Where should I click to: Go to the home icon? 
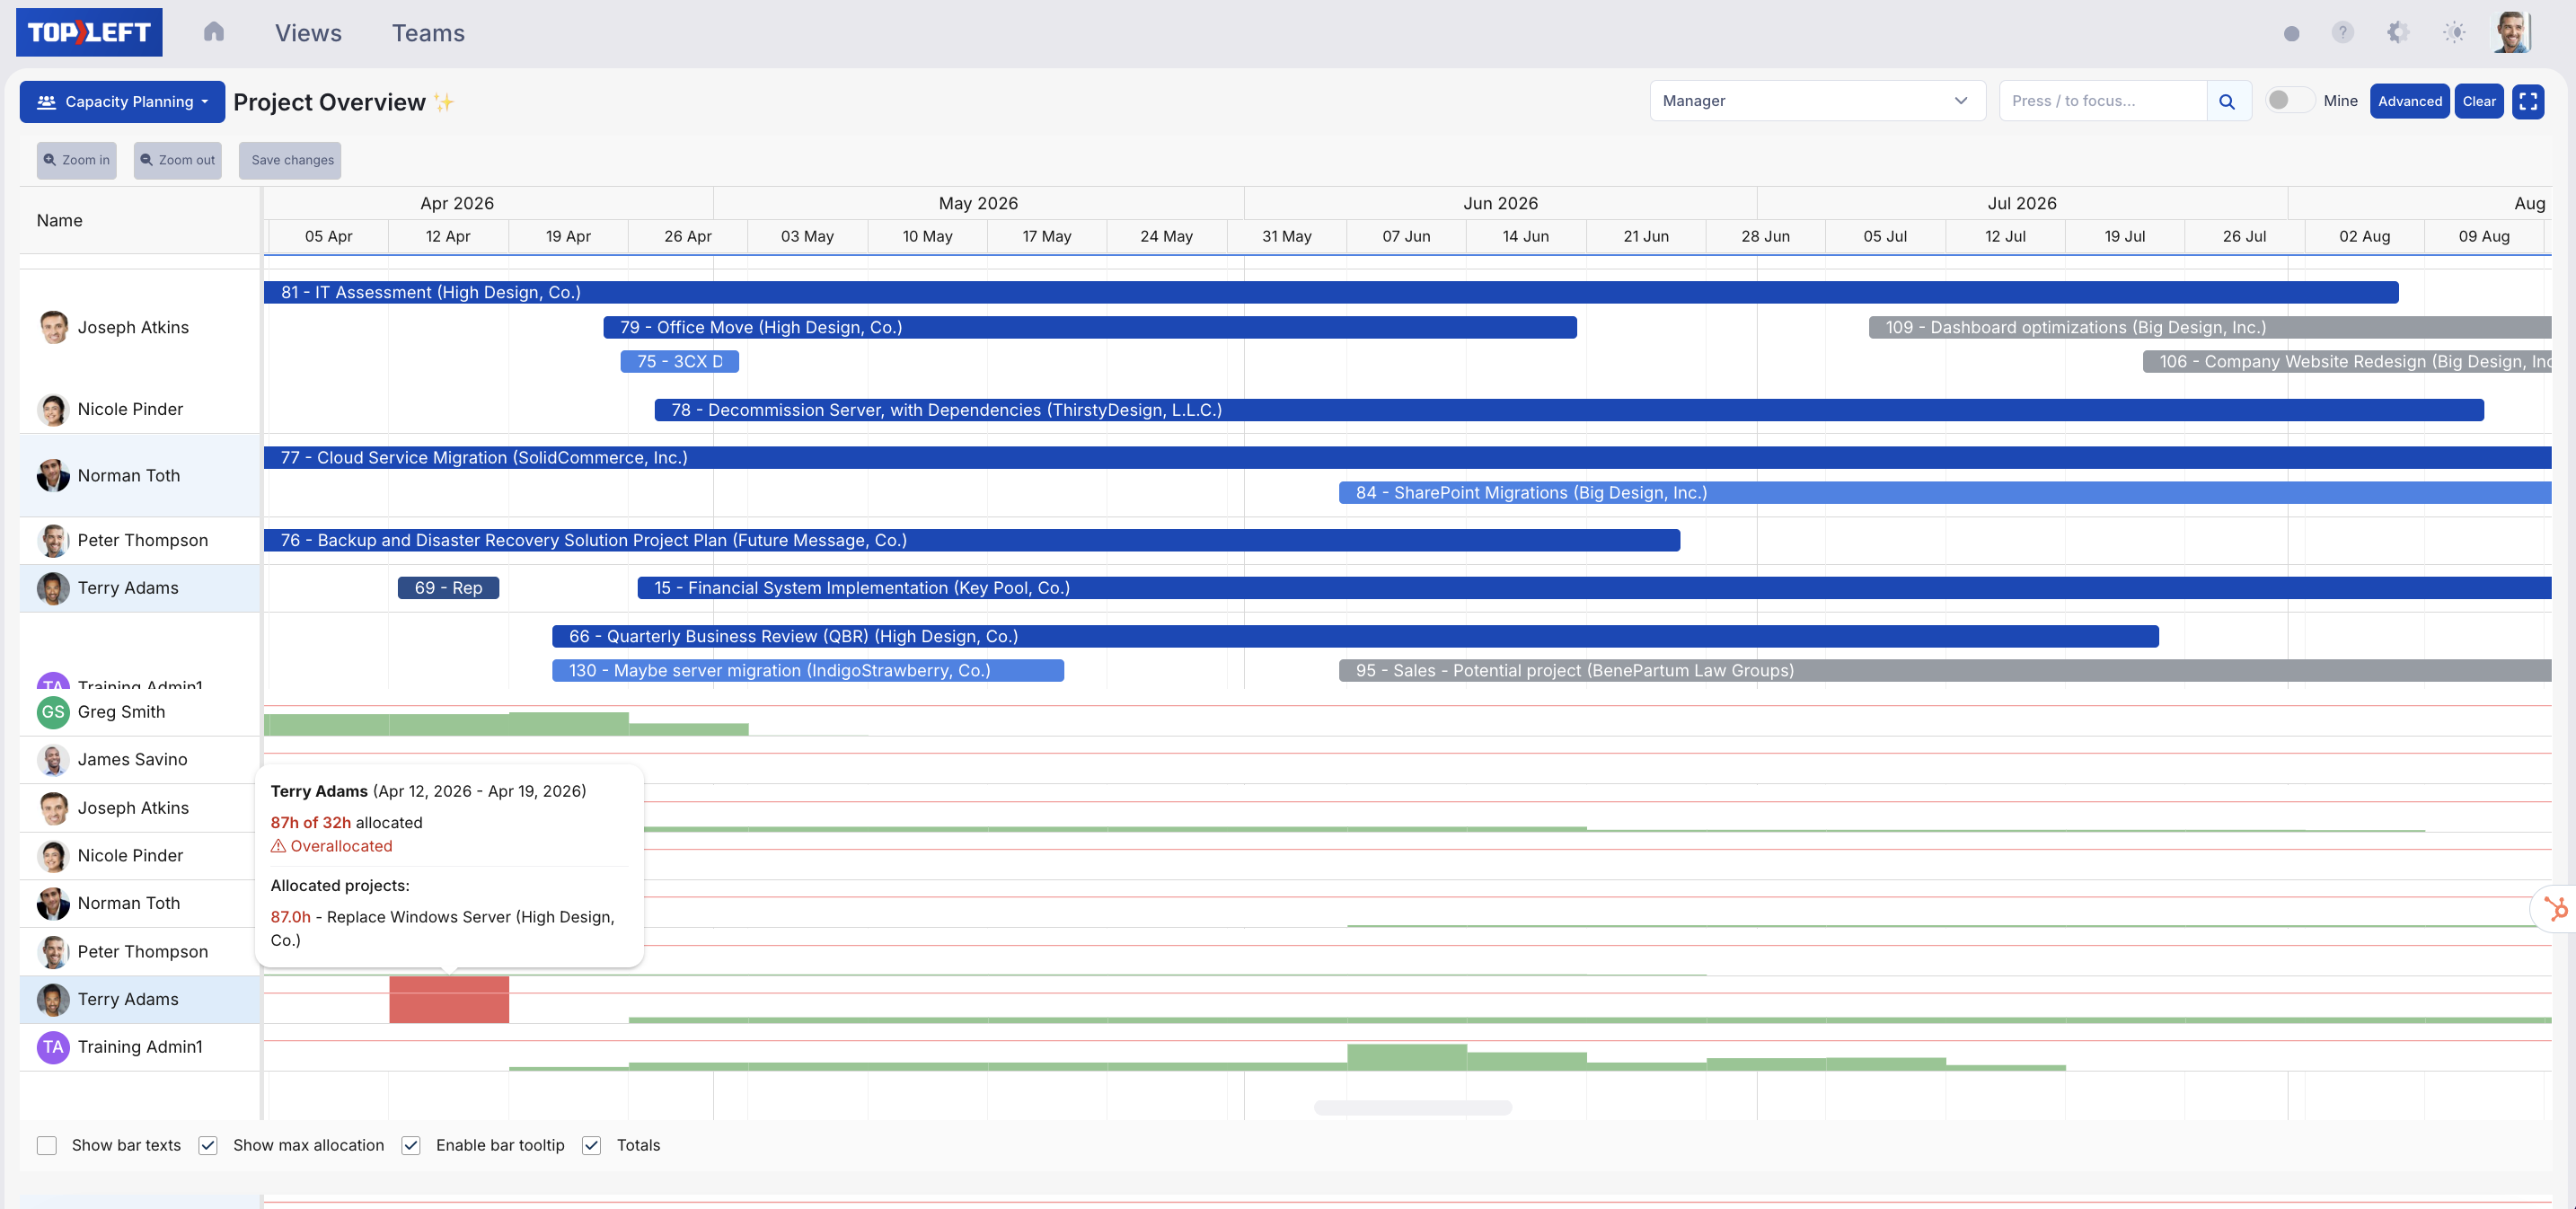click(x=213, y=32)
